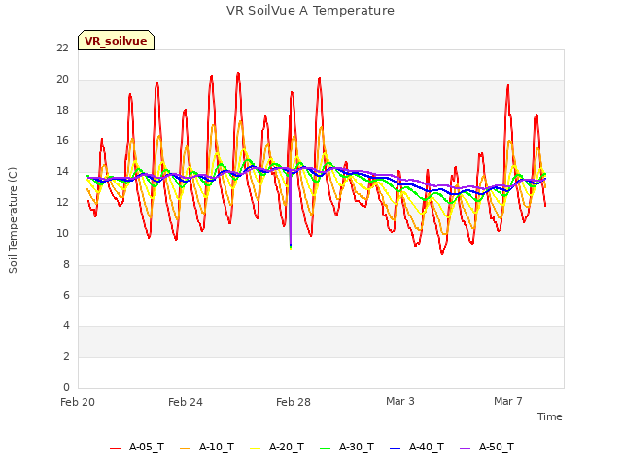
Task: Click the Mar 7 x-axis label
Action: 508,401
